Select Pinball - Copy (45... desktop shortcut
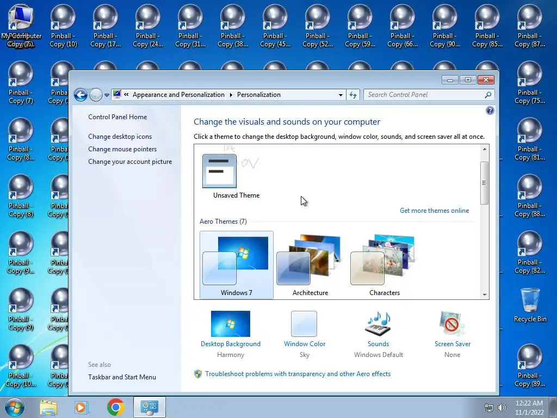Image resolution: width=557 pixels, height=418 pixels. point(275,26)
